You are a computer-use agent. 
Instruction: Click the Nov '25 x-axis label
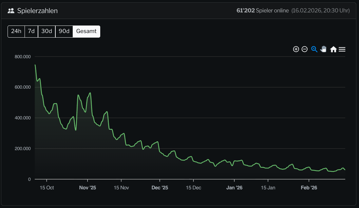(x=87, y=188)
